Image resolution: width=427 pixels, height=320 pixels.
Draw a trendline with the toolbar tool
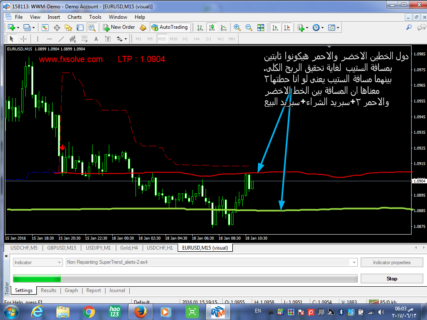tap(61, 39)
